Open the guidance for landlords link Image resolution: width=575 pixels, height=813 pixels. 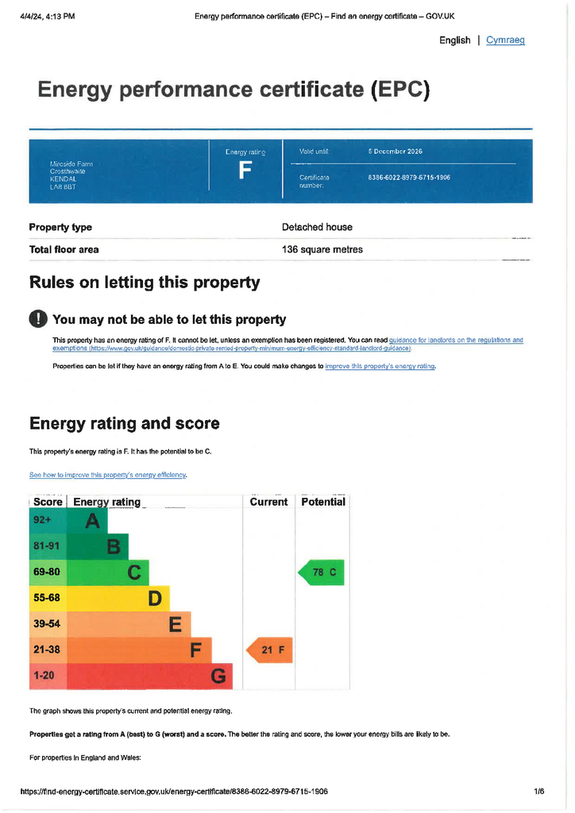pyautogui.click(x=456, y=340)
